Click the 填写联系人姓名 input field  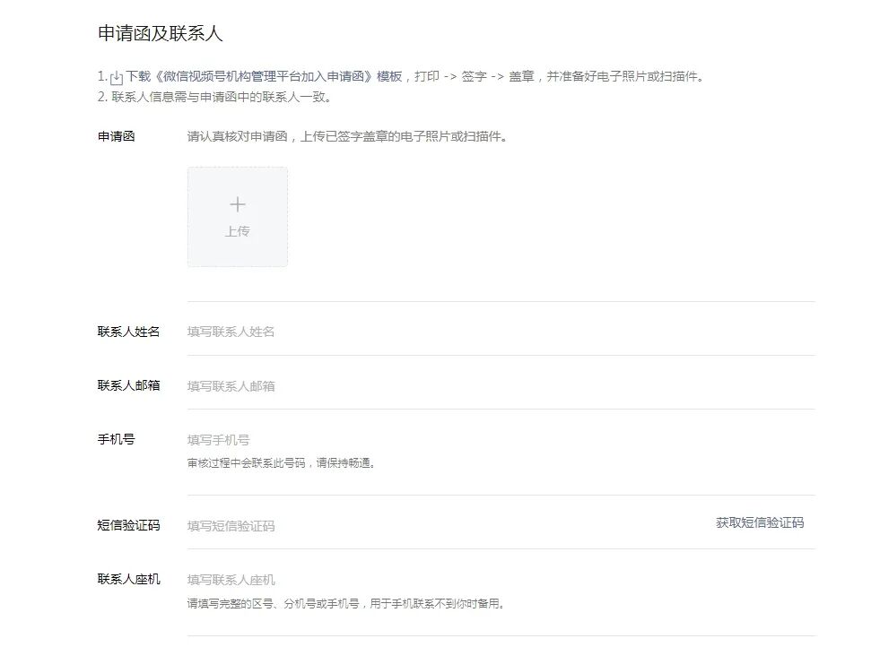click(269, 331)
